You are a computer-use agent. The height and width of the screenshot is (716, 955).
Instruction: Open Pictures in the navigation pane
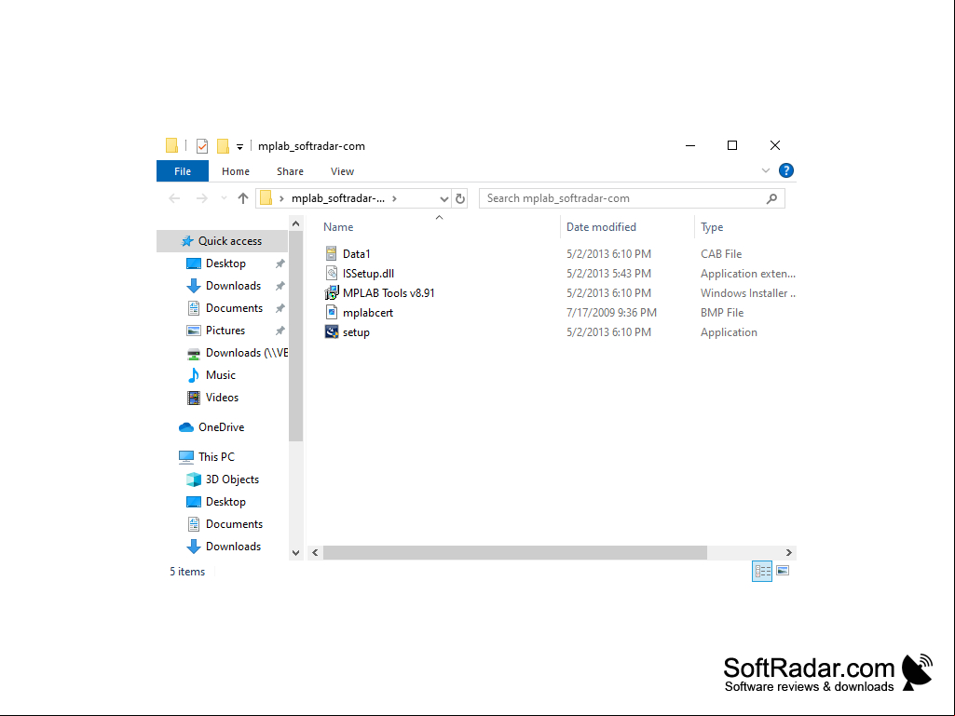tap(225, 331)
